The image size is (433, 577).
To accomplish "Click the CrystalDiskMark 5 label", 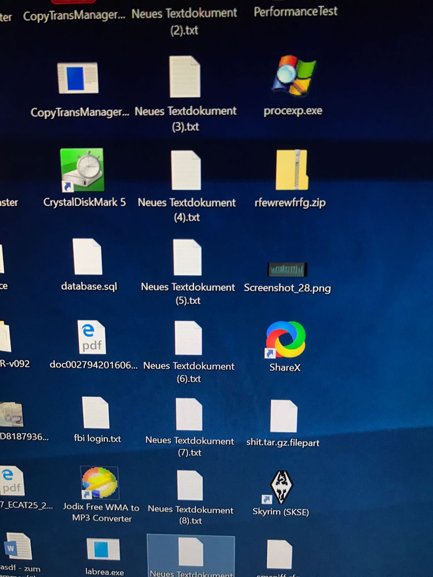I will pos(84,202).
